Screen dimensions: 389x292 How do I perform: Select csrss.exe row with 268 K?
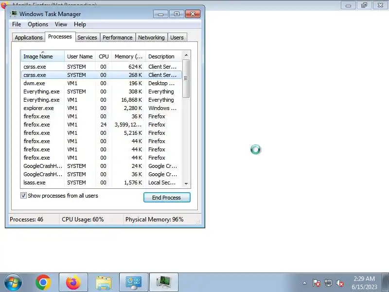click(101, 75)
